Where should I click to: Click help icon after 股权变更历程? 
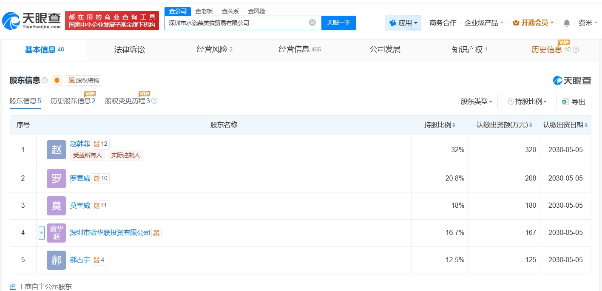click(x=154, y=101)
